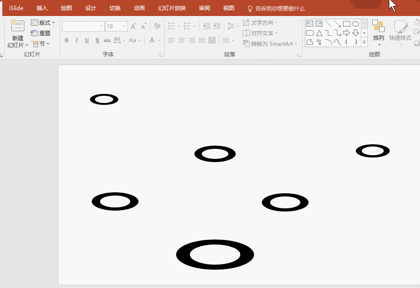Screen dimensions: 420x288
Task: Increase font size with larger A icon
Action: 133,27
